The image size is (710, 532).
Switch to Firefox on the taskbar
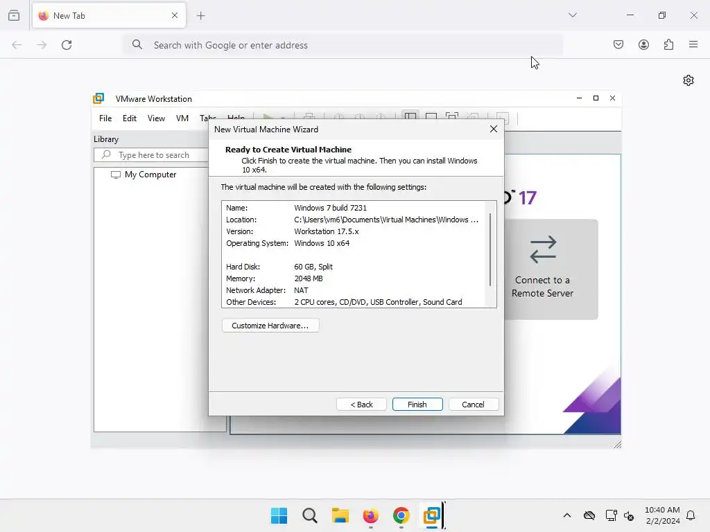click(x=370, y=515)
